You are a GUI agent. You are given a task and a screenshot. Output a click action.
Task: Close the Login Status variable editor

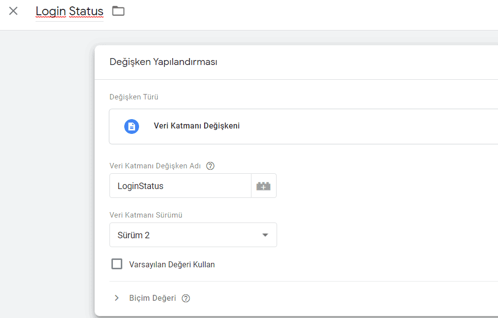[x=13, y=11]
